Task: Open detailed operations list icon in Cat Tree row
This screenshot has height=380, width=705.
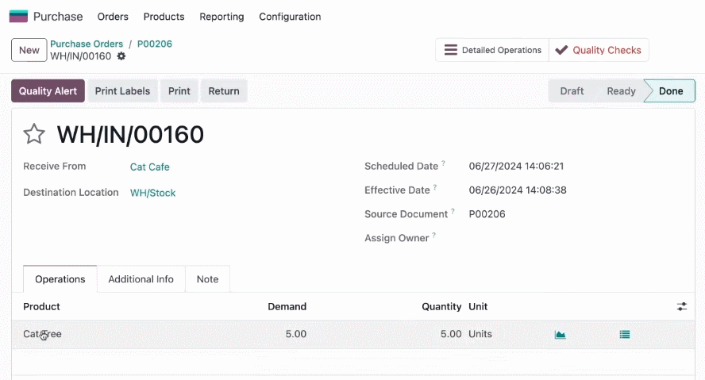Action: click(x=625, y=334)
